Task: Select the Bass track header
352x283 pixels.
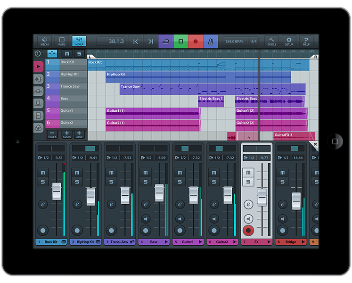Action: (66, 101)
